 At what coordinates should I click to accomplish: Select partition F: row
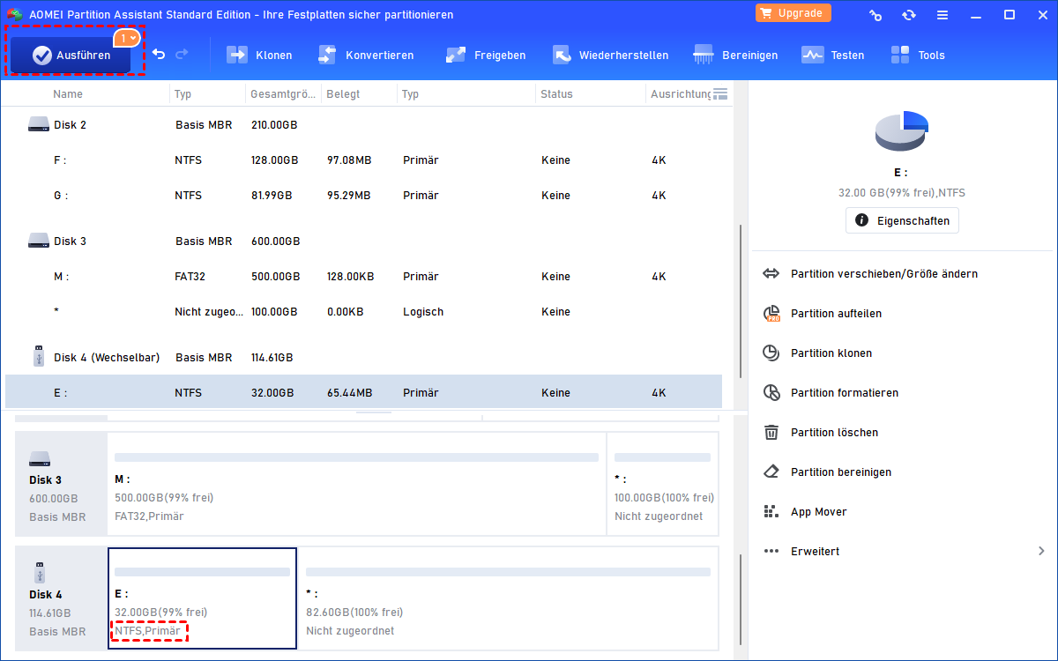pyautogui.click(x=363, y=160)
